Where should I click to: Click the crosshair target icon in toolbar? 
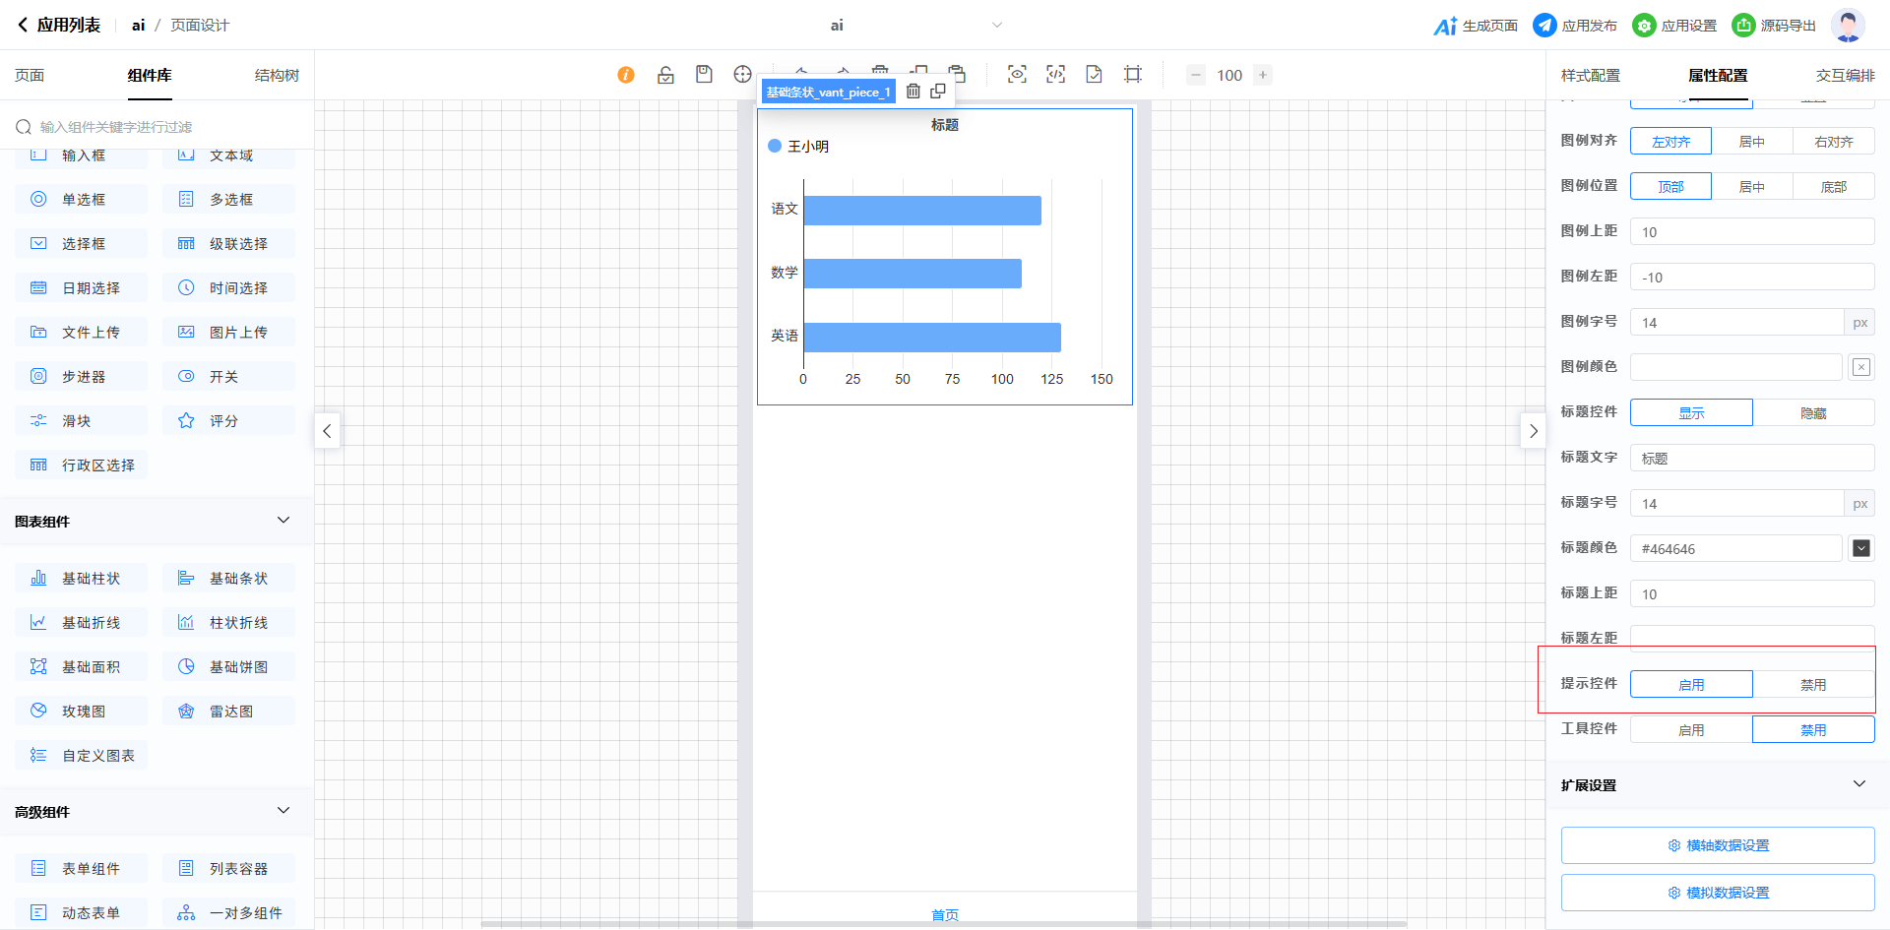[742, 75]
